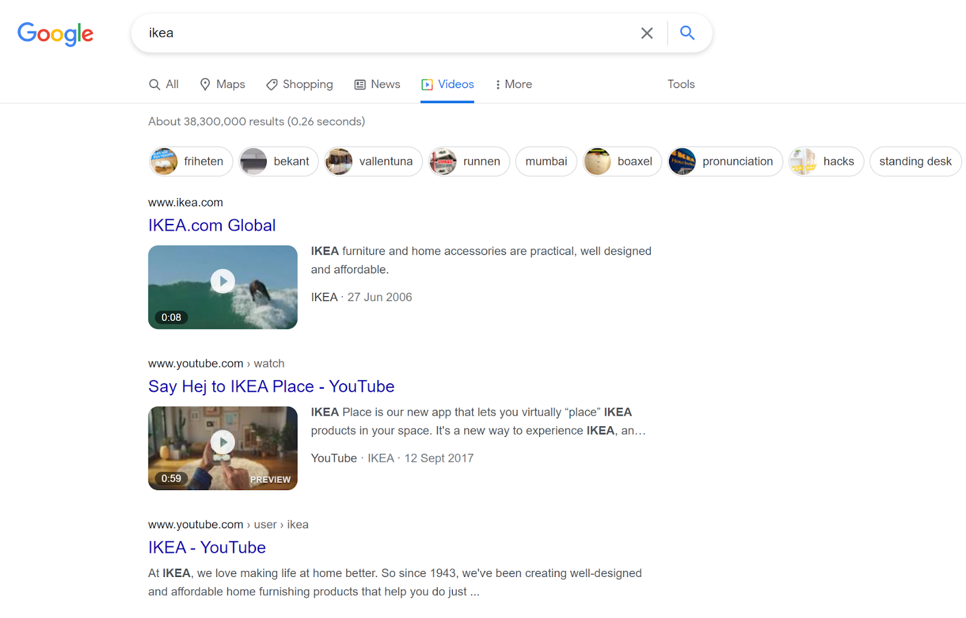Click the Maps pin icon
The height and width of the screenshot is (618, 966).
pyautogui.click(x=205, y=84)
